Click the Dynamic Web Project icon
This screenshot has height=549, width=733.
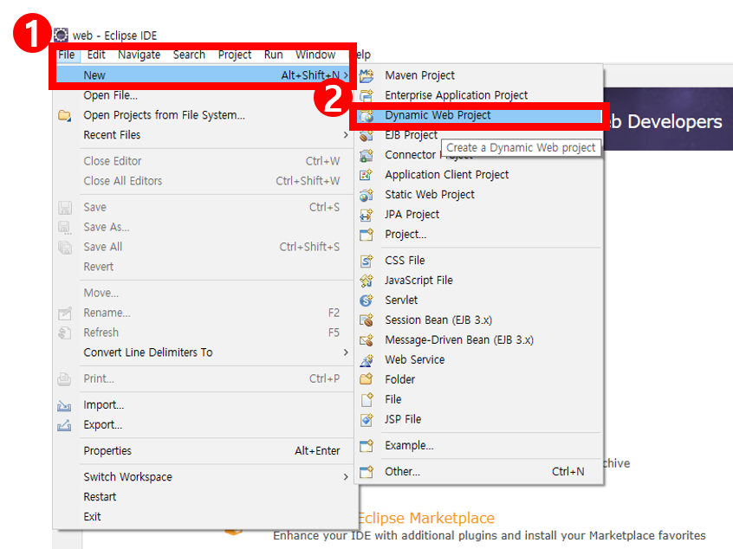click(x=366, y=115)
